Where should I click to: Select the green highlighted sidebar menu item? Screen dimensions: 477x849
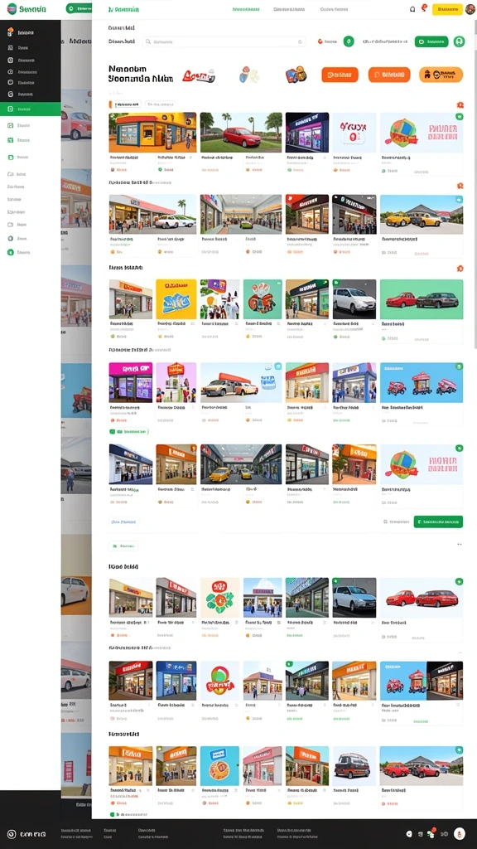pyautogui.click(x=31, y=109)
